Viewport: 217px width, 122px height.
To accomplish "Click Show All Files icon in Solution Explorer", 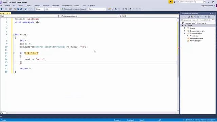I will (x=209, y=17).
